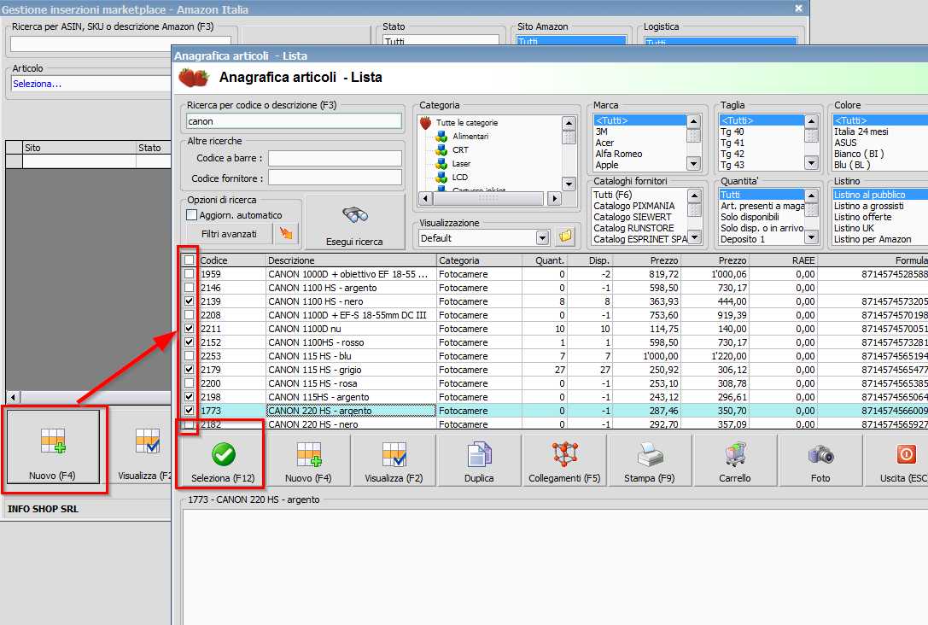Click the folder icon next to Visualizzazione dropdown
928x625 pixels.
[x=566, y=237]
